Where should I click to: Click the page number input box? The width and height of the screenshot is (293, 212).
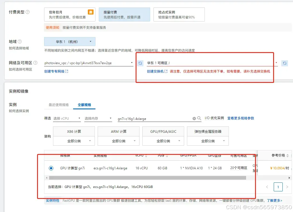pos(278,187)
